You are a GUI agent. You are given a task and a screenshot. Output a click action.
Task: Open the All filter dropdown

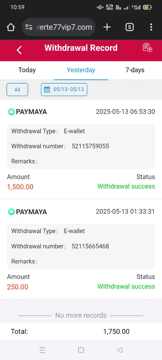pyautogui.click(x=17, y=90)
